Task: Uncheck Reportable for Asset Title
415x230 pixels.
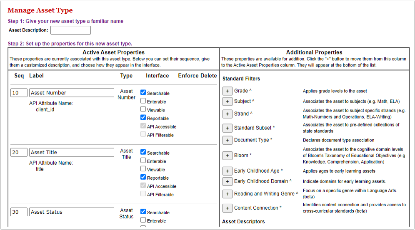Action: (x=143, y=178)
